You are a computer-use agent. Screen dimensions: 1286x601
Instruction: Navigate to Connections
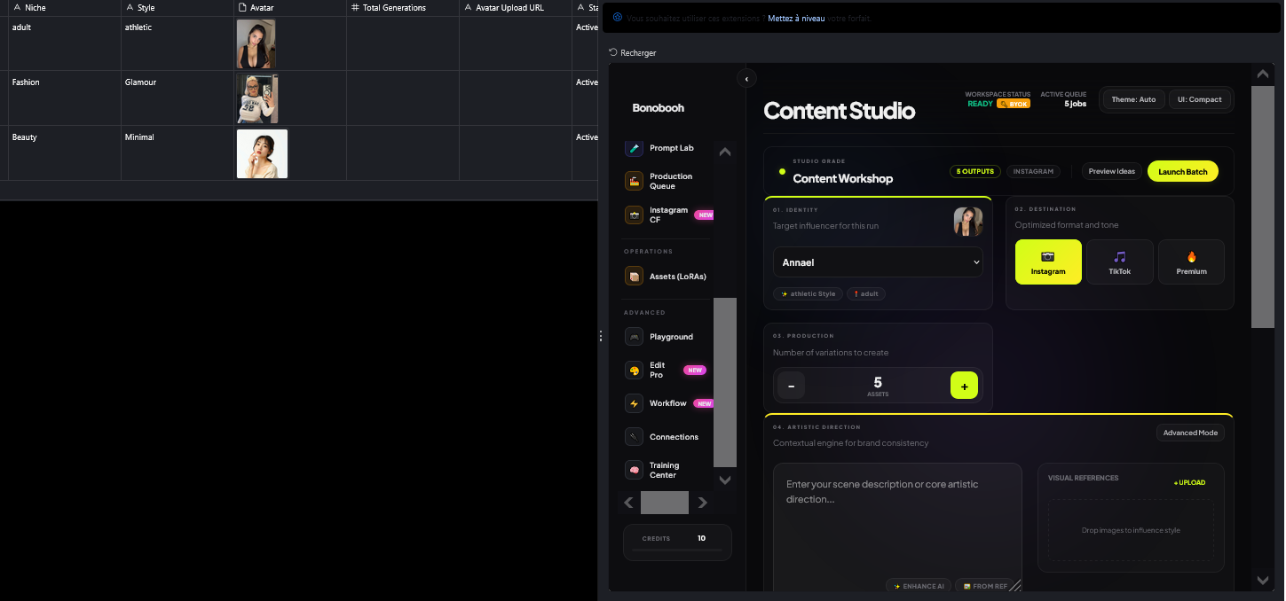674,437
